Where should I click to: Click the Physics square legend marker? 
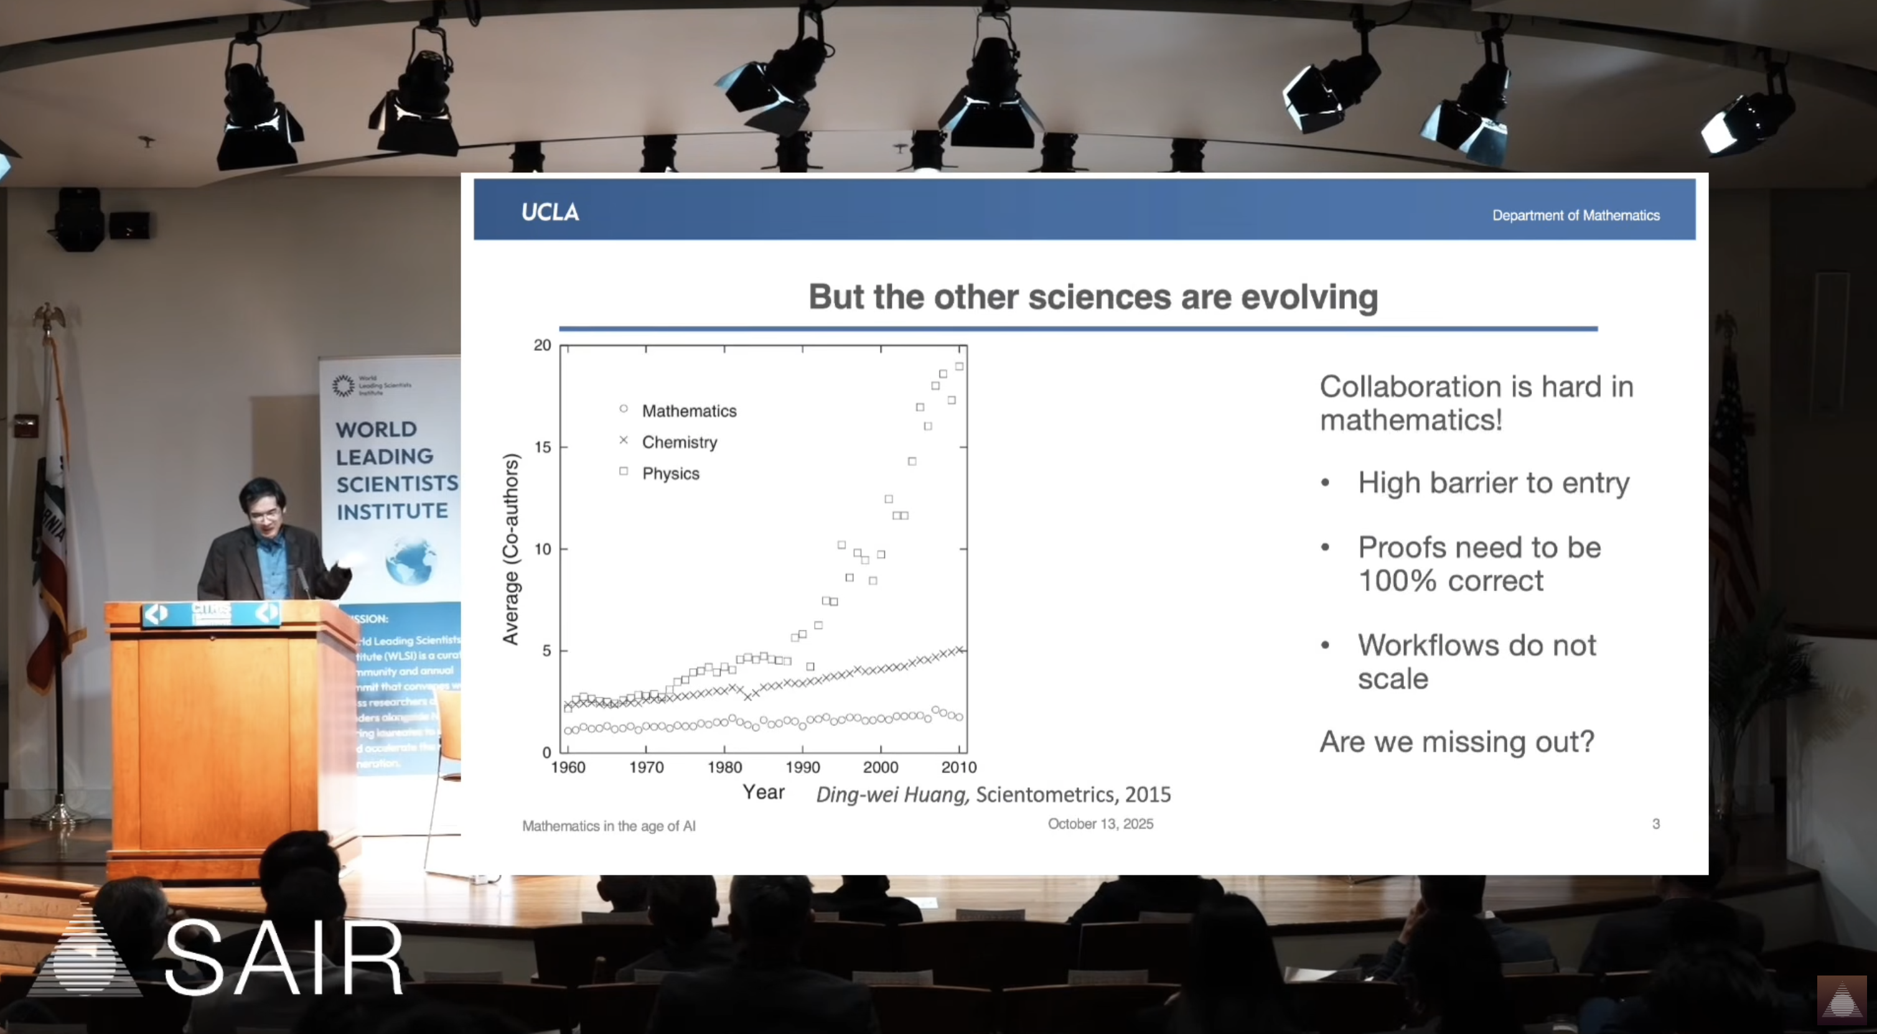pyautogui.click(x=623, y=472)
